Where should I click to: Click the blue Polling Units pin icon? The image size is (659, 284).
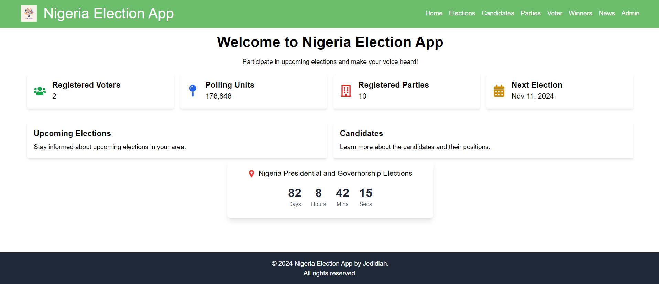coord(193,91)
